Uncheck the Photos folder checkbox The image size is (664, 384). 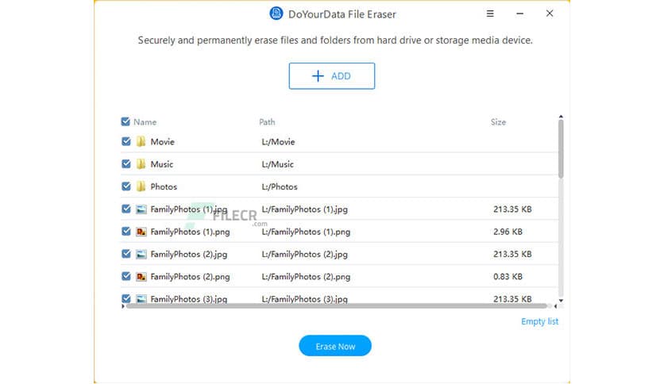[125, 186]
